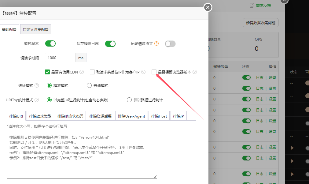Click help icon next to 记录请求原文

click(x=156, y=44)
